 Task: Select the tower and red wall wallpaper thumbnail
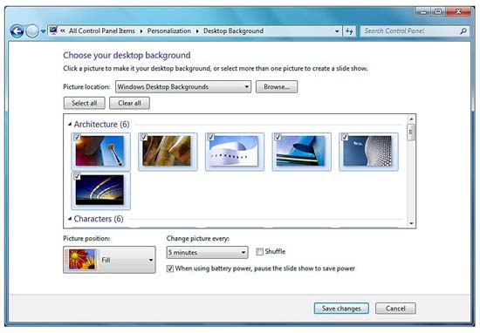click(100, 152)
